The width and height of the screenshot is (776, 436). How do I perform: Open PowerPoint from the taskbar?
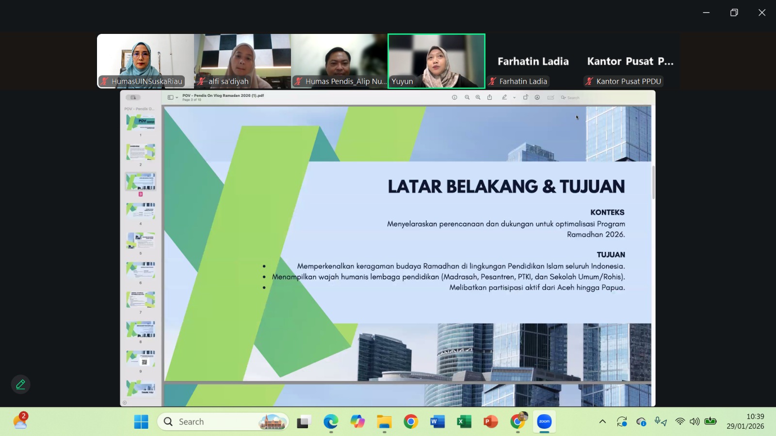(490, 422)
